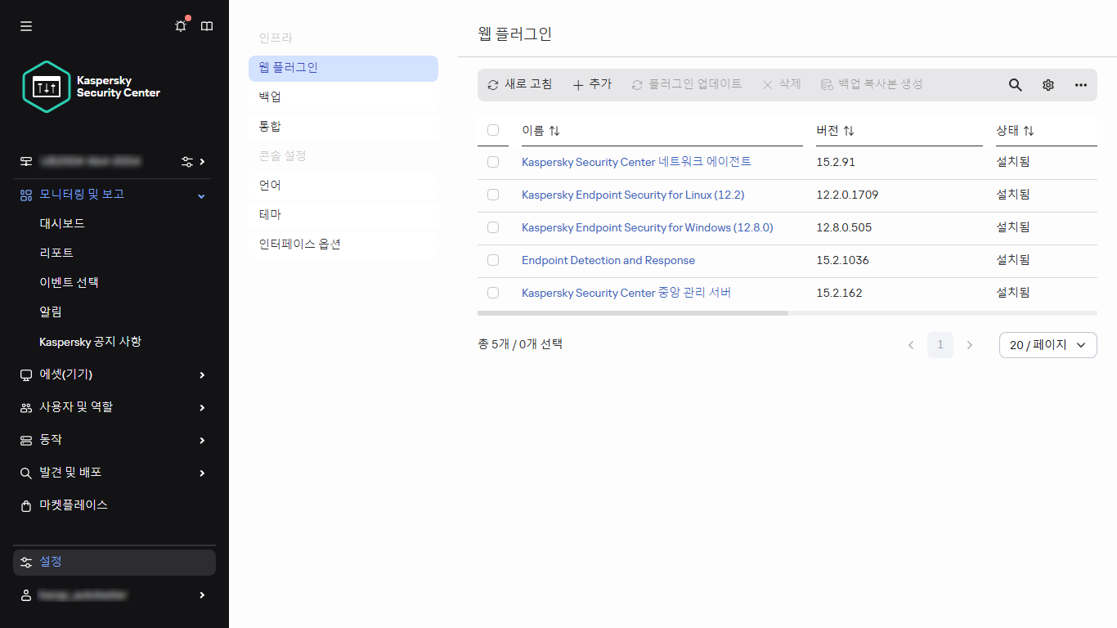Viewport: 1117px width, 628px height.
Task: Open the search in the plugin toolbar
Action: coord(1015,84)
